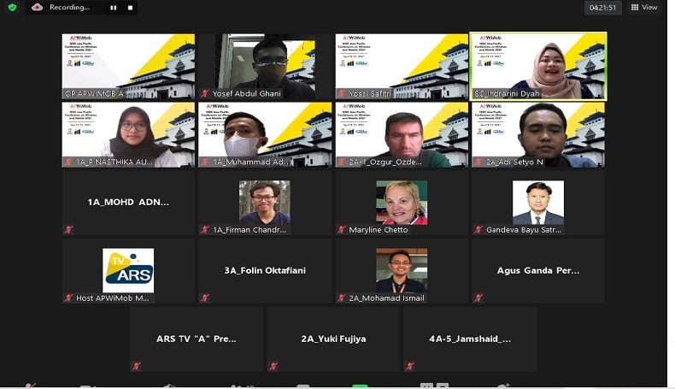
Task: Click the meeting timer display
Action: coord(603,8)
